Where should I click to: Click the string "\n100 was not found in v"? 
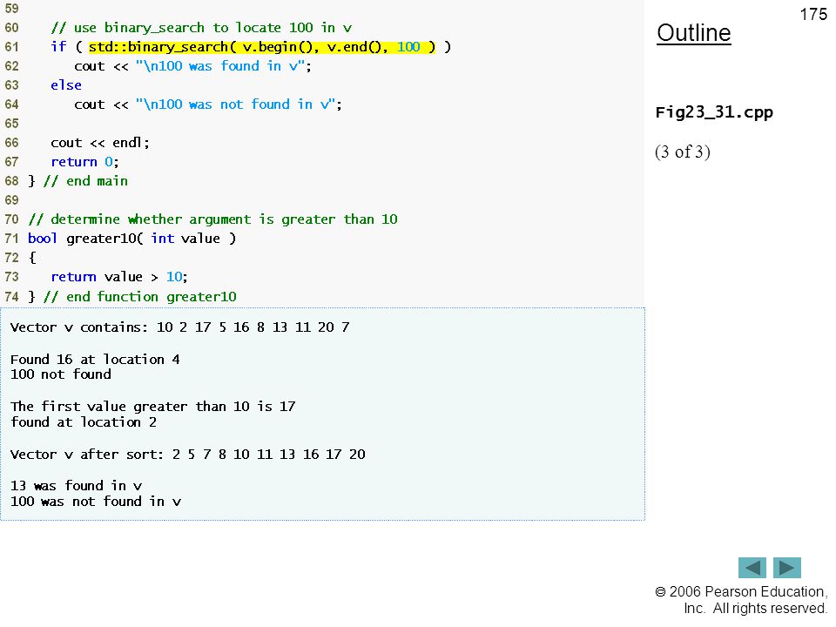pyautogui.click(x=236, y=104)
